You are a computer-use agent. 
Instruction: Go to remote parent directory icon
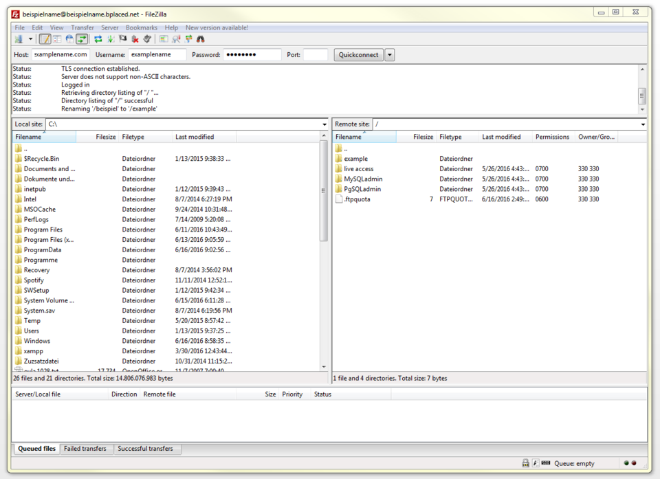(339, 148)
